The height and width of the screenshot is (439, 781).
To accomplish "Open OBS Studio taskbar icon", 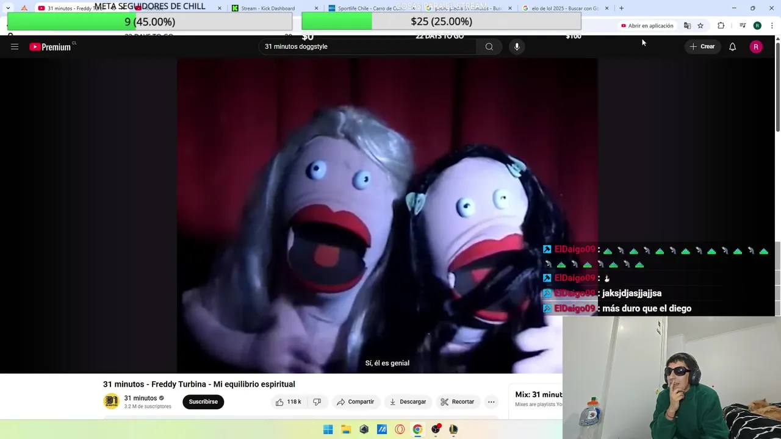I will tap(436, 429).
